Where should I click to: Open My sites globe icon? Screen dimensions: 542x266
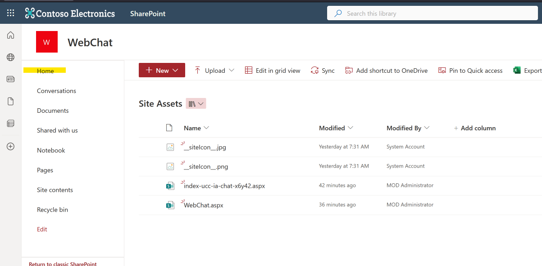point(10,57)
